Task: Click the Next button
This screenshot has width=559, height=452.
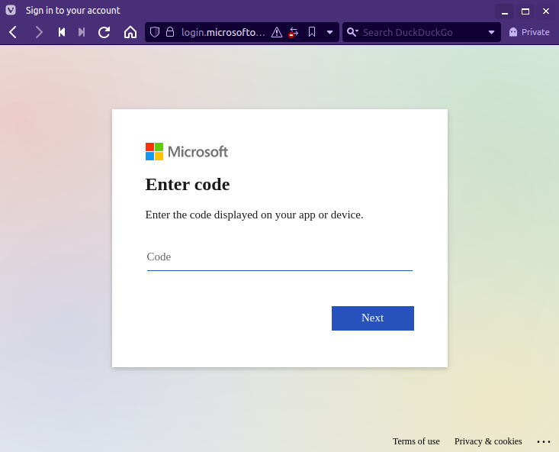Action: tap(373, 318)
